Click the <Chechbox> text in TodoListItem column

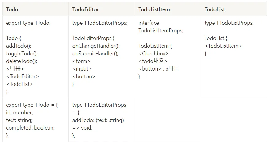(154, 54)
